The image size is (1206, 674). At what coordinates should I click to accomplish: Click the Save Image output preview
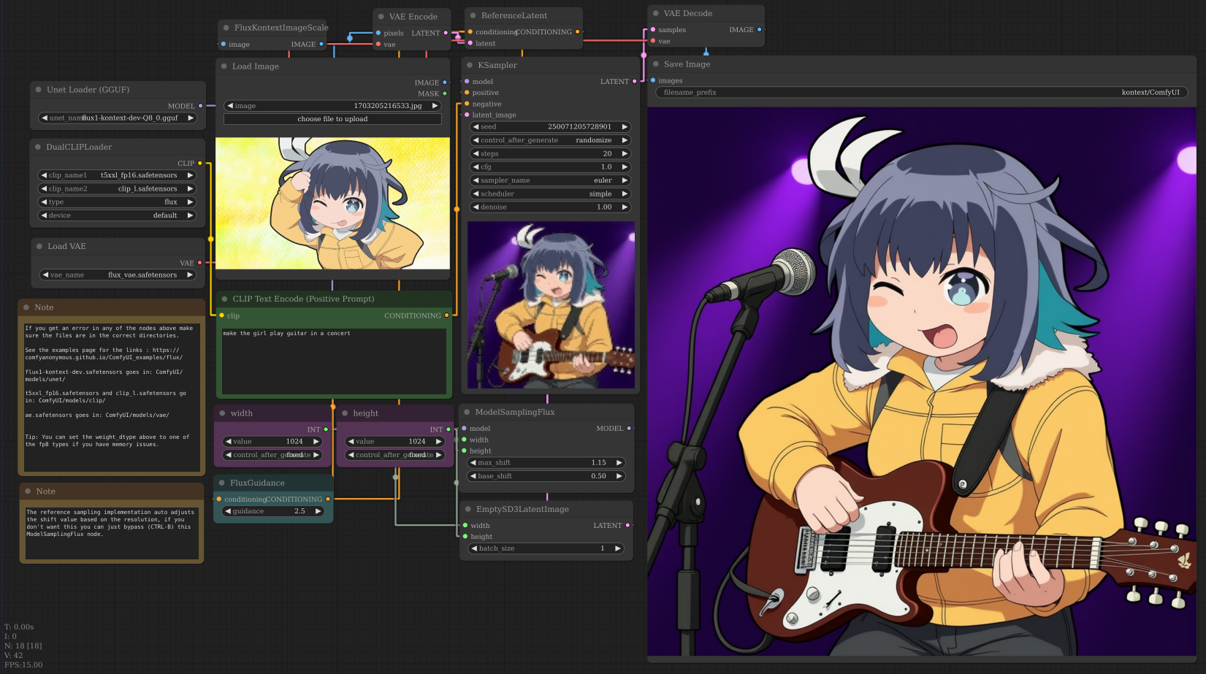click(x=922, y=381)
